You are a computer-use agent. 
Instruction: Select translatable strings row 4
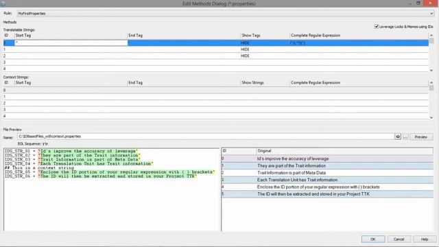click(216, 69)
